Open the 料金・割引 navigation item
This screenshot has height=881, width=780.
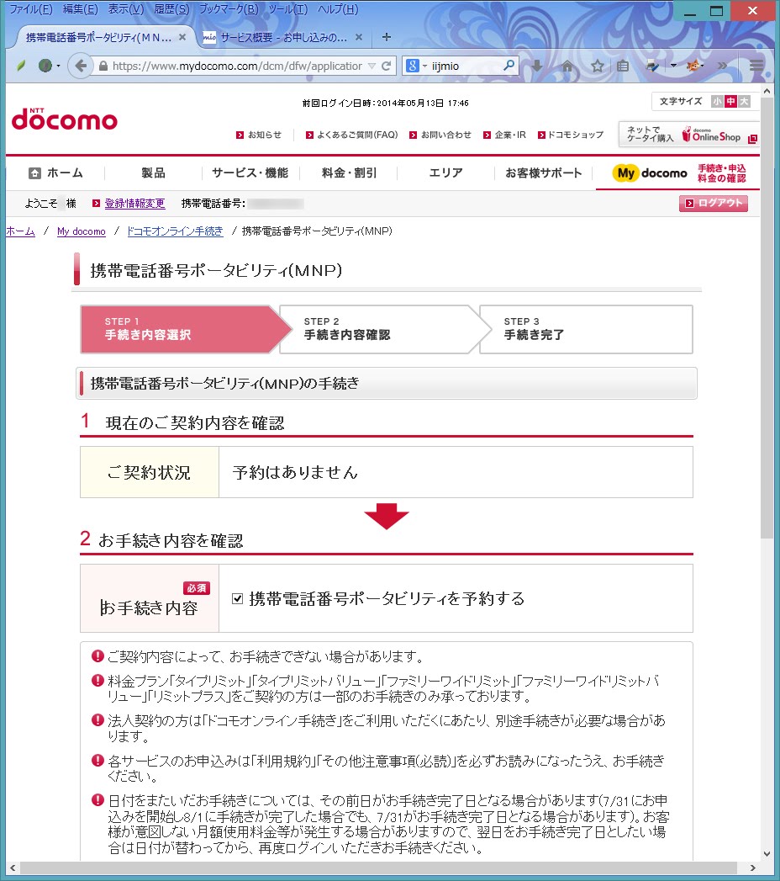click(349, 173)
